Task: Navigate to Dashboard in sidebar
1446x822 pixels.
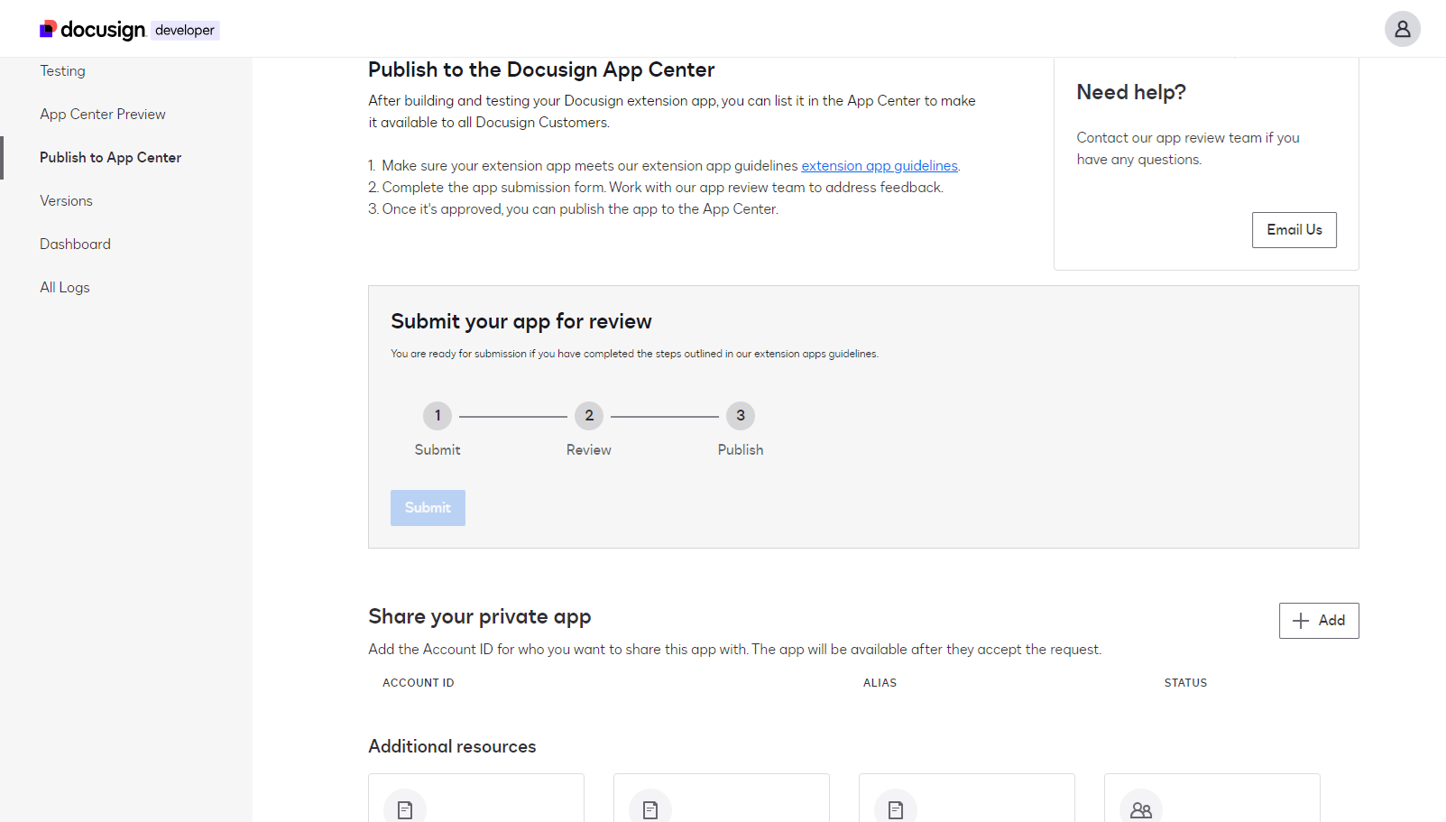Action: click(75, 244)
